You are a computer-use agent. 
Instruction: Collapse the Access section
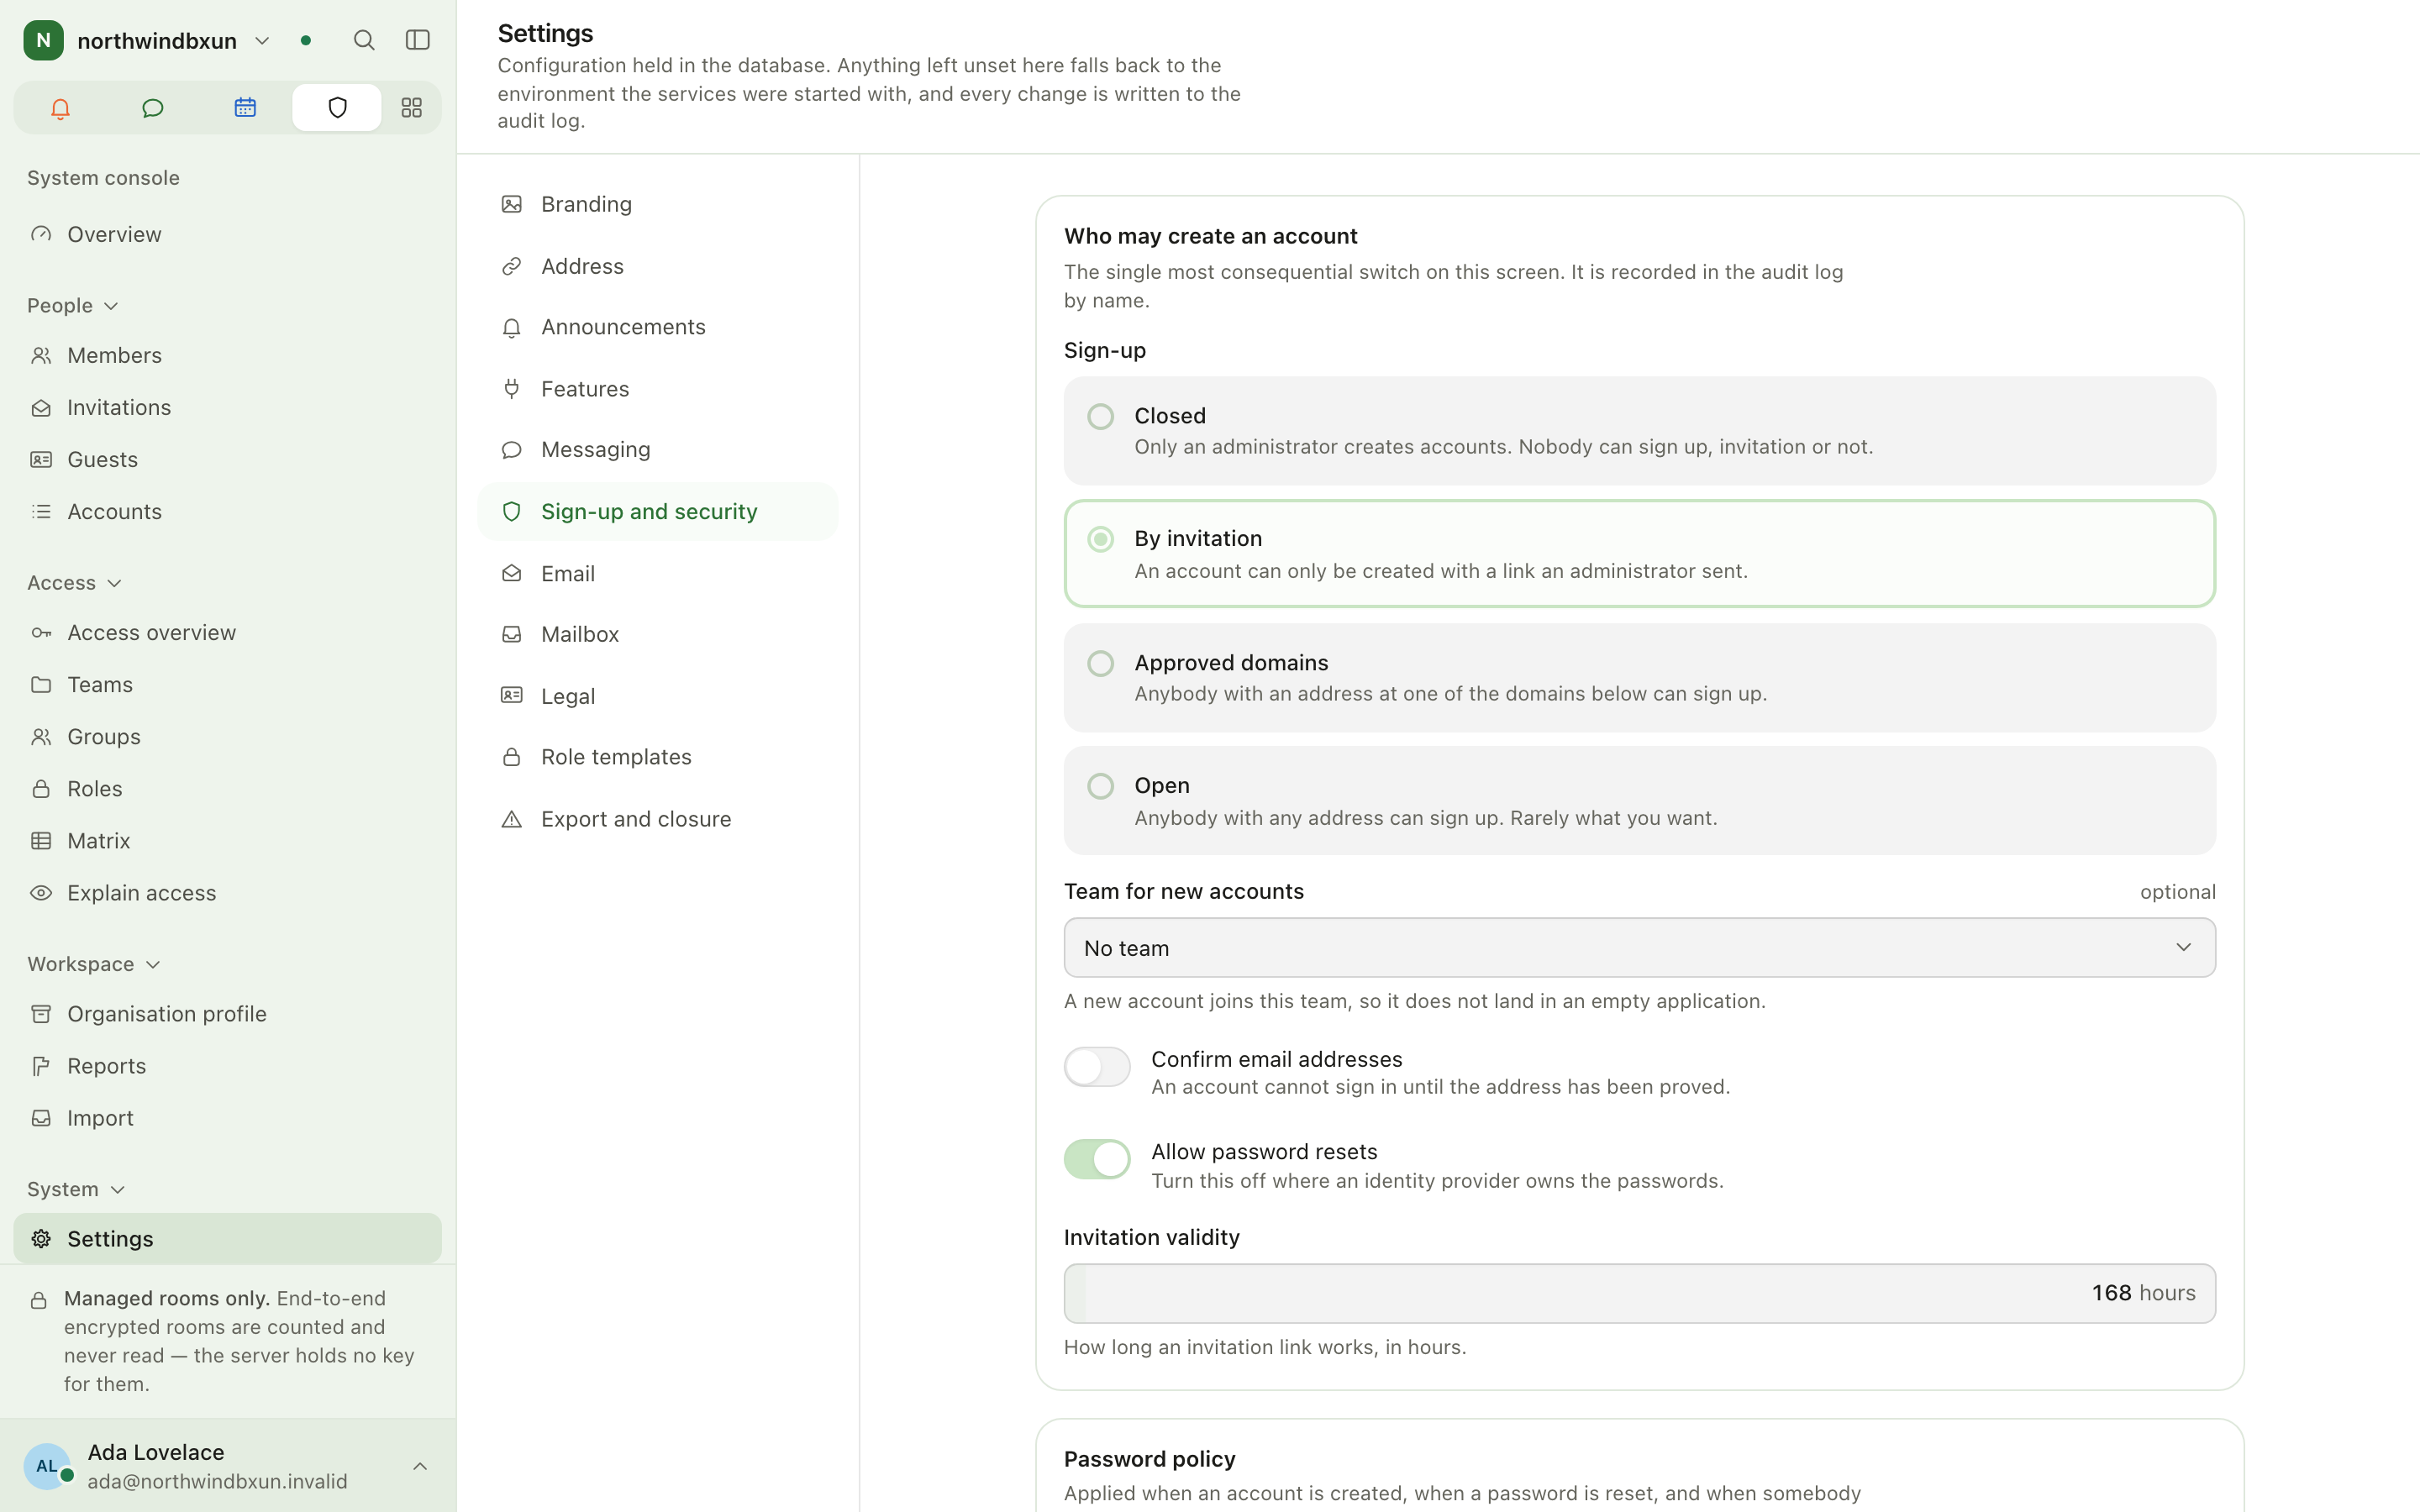75,583
